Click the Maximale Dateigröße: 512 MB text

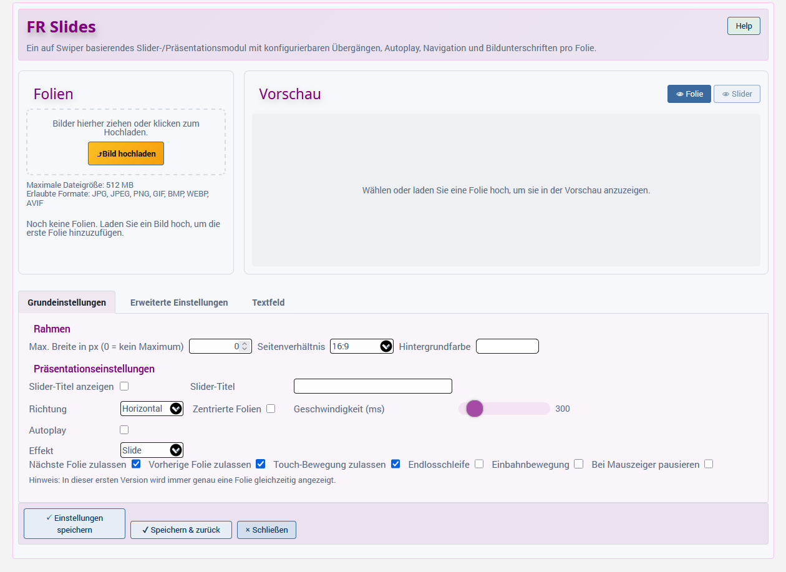(80, 185)
